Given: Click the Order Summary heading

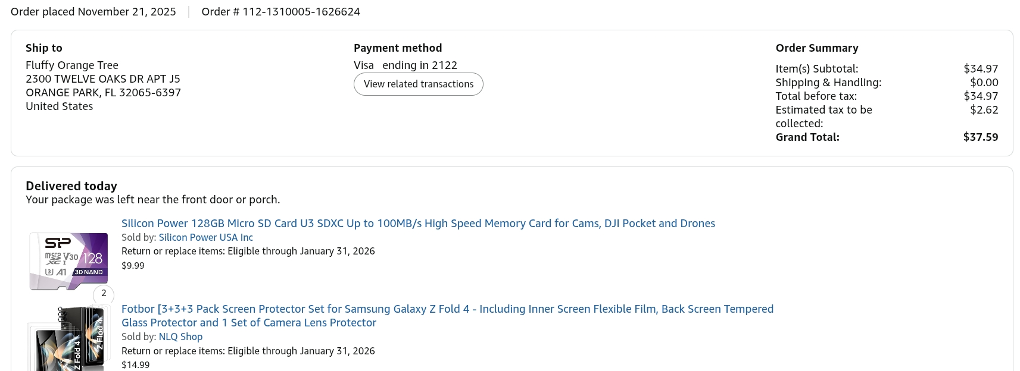Looking at the screenshot, I should [816, 48].
